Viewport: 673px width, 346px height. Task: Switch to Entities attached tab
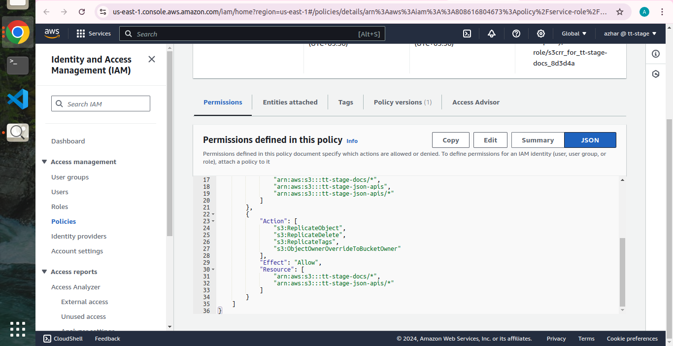[290, 102]
